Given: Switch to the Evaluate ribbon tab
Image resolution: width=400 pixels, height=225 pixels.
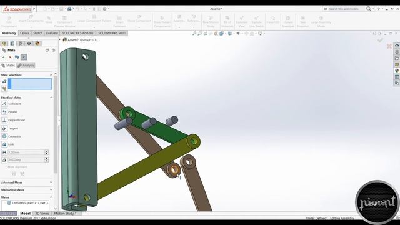Looking at the screenshot, I should 52,33.
